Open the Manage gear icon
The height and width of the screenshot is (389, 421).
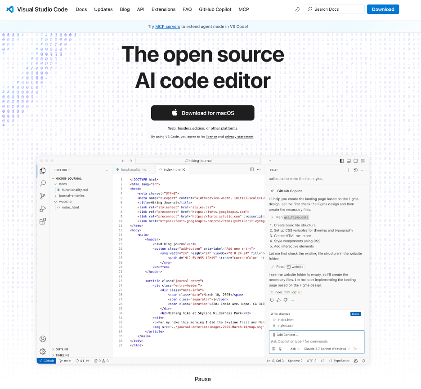(x=43, y=351)
